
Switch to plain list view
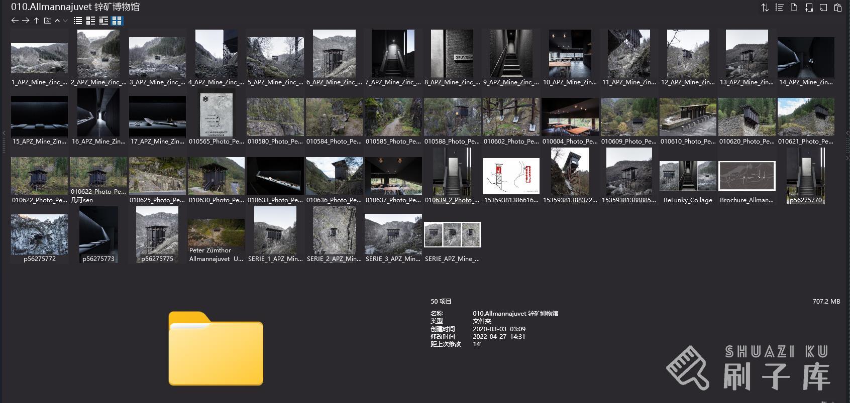(x=78, y=21)
